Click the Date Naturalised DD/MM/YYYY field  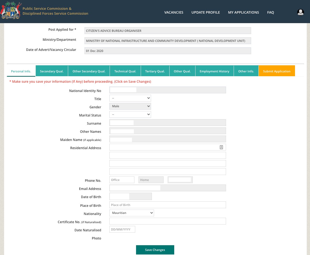pyautogui.click(x=122, y=229)
